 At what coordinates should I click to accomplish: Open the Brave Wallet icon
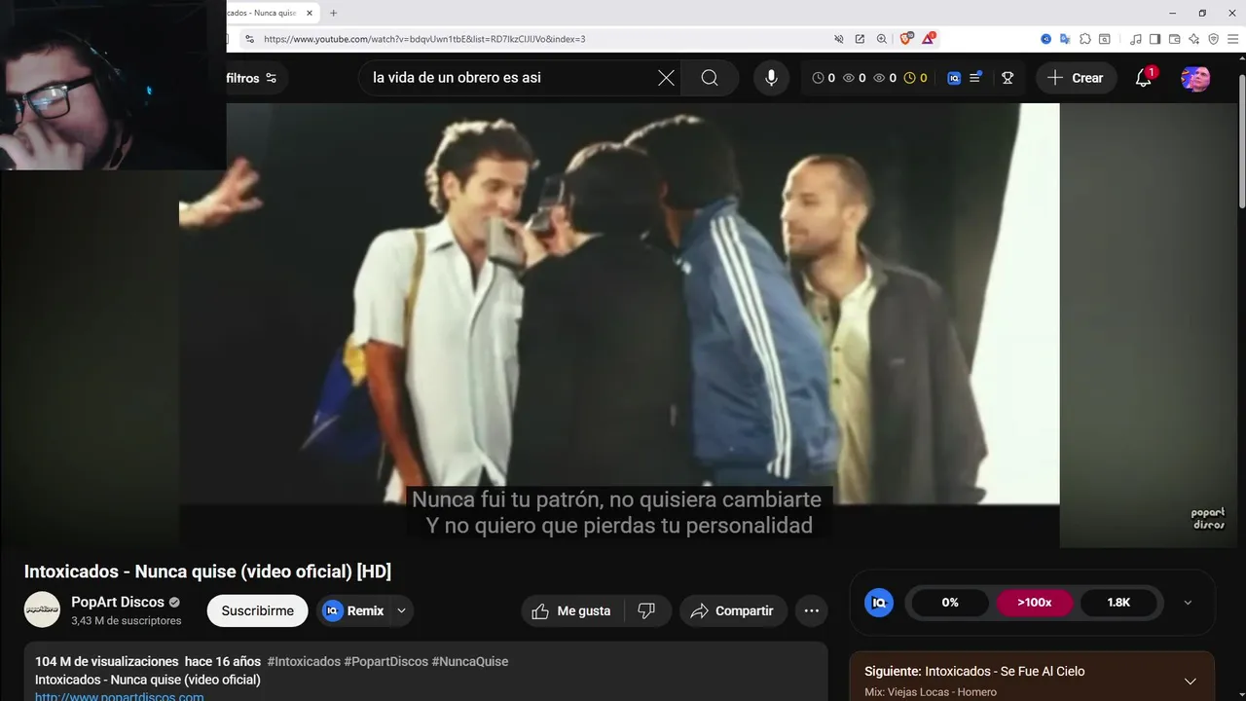(1174, 39)
